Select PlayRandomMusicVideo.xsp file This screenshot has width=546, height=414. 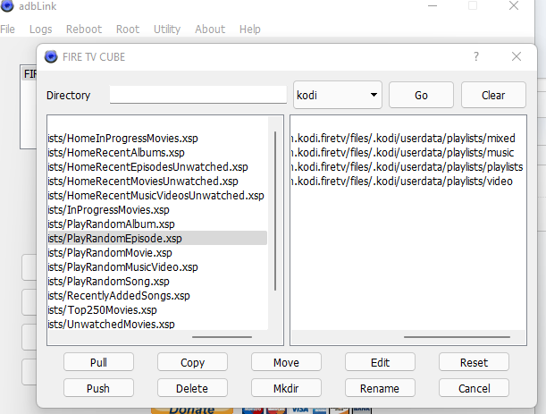(157, 267)
